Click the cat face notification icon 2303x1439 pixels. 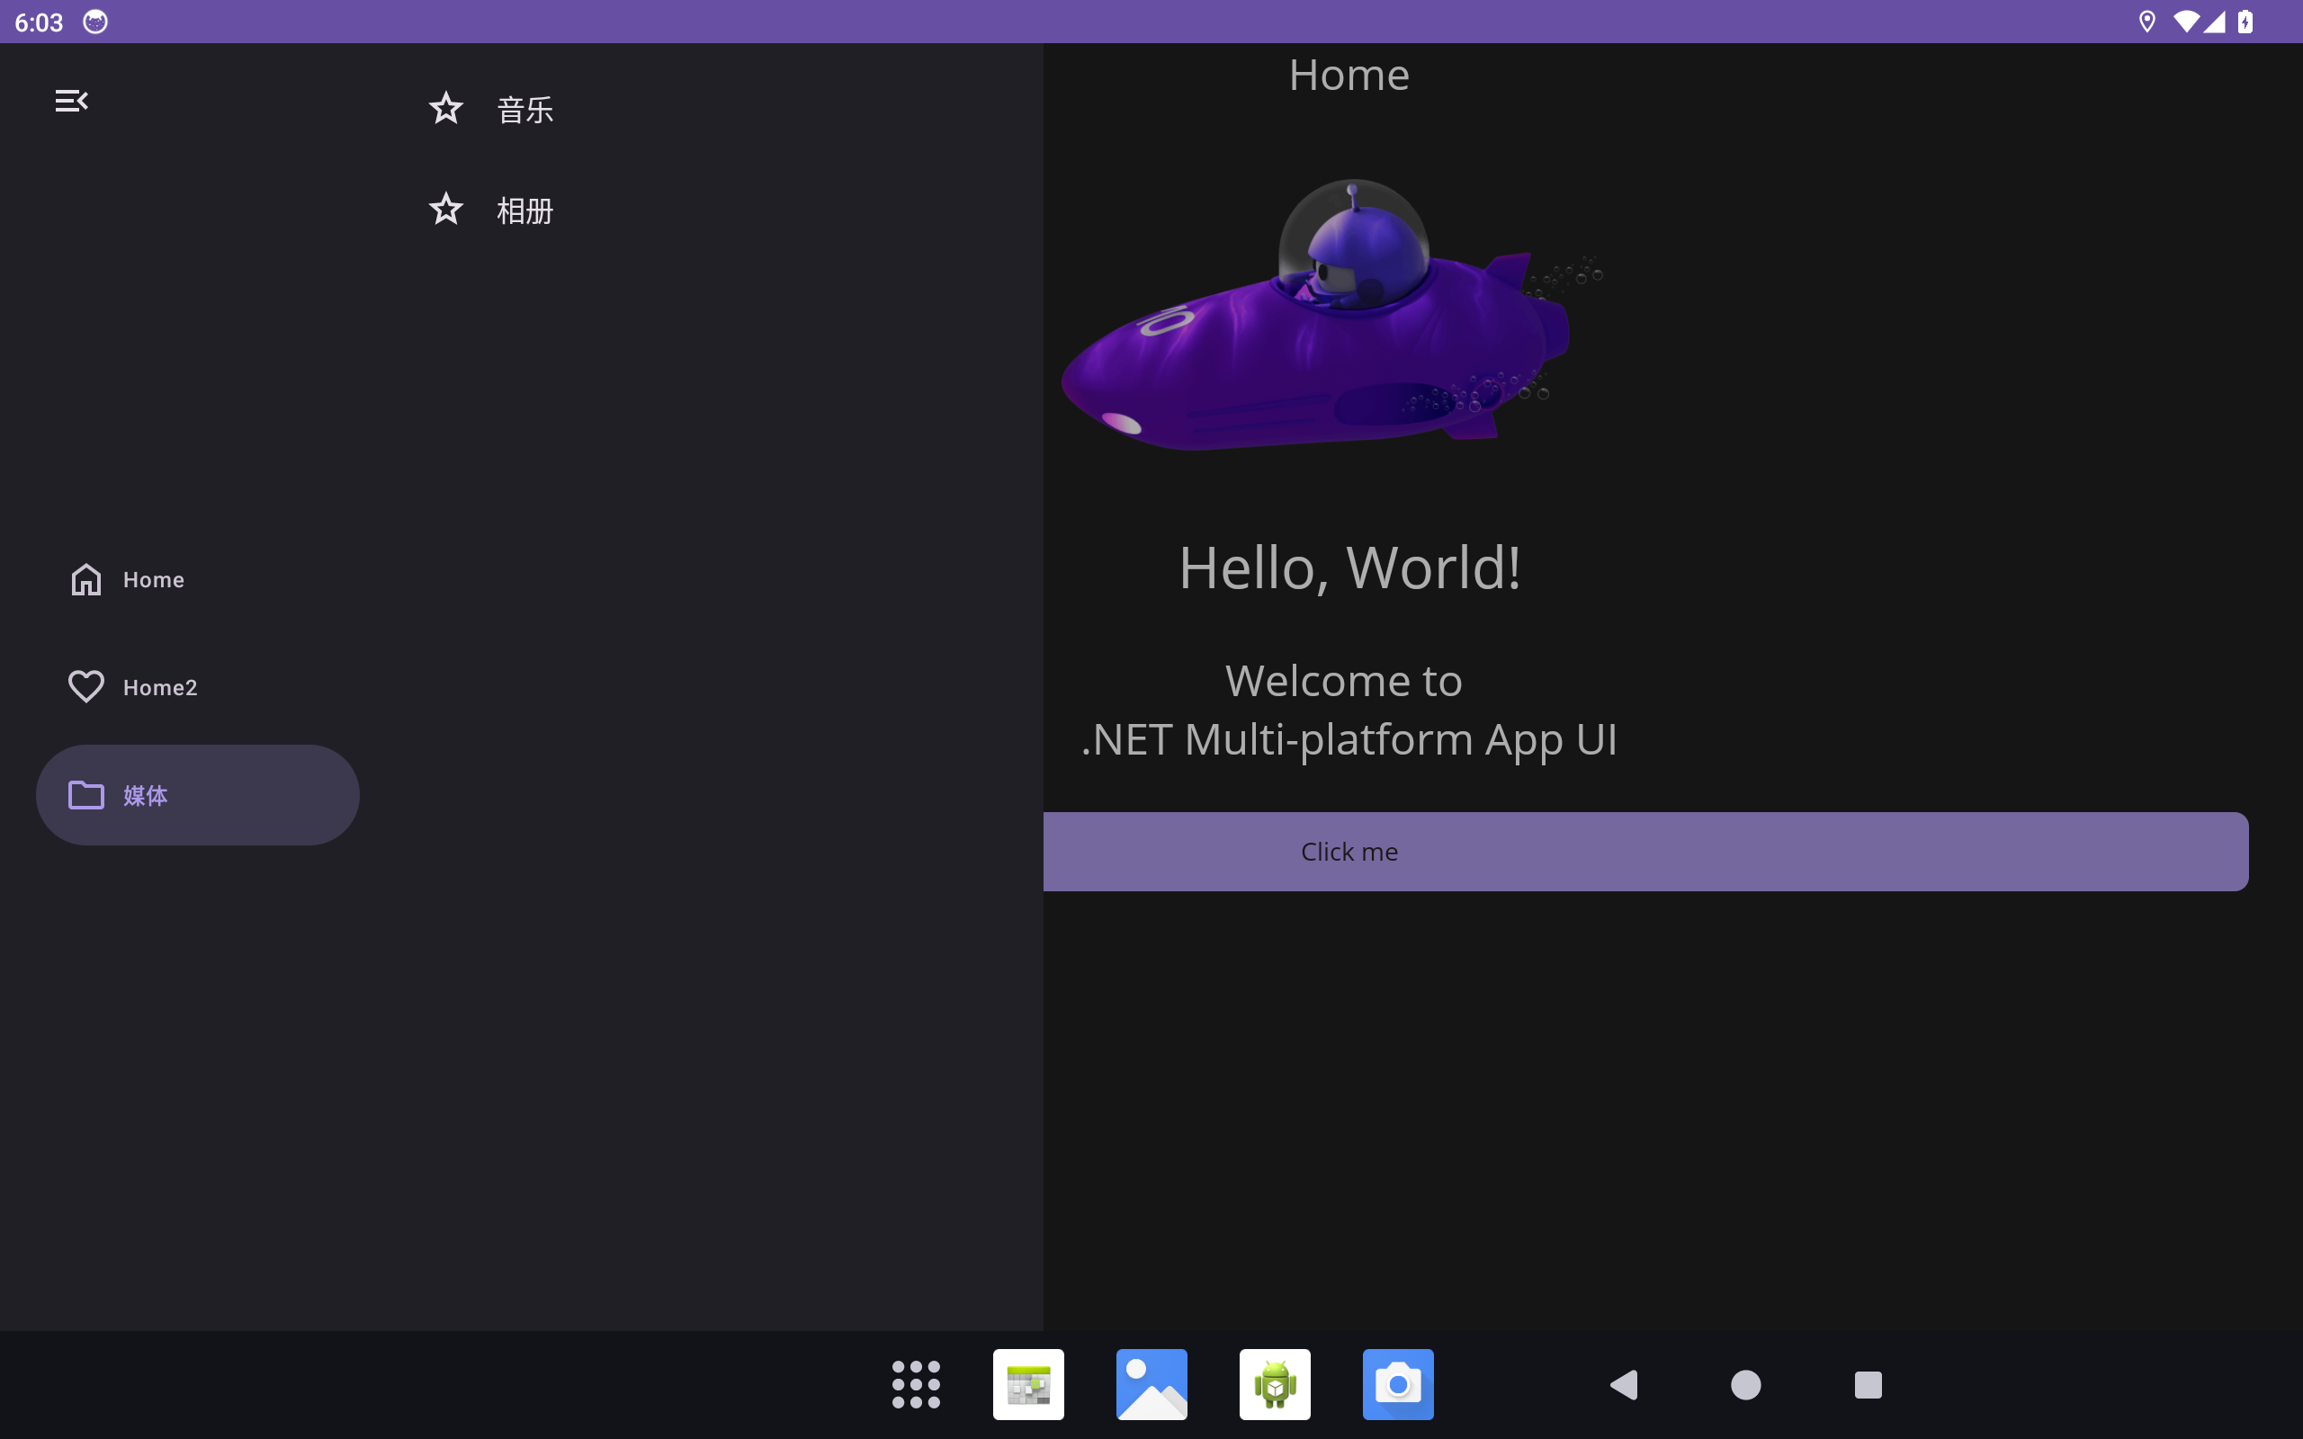pyautogui.click(x=95, y=22)
